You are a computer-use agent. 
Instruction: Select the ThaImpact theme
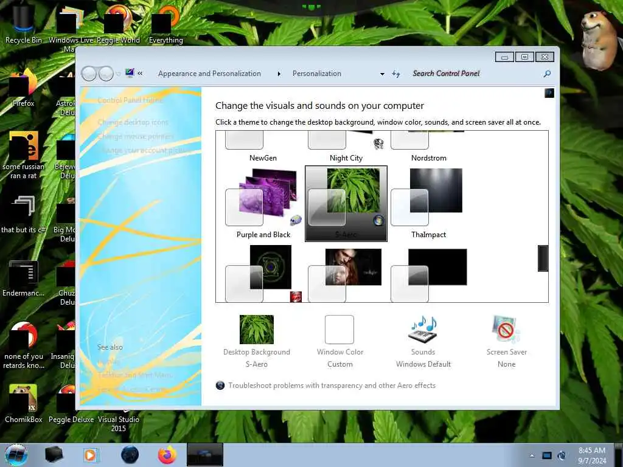click(x=428, y=203)
